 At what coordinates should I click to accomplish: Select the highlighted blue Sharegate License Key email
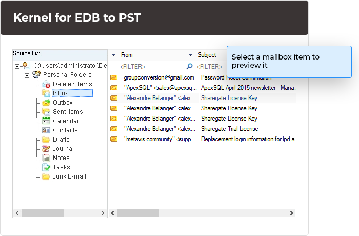click(202, 98)
